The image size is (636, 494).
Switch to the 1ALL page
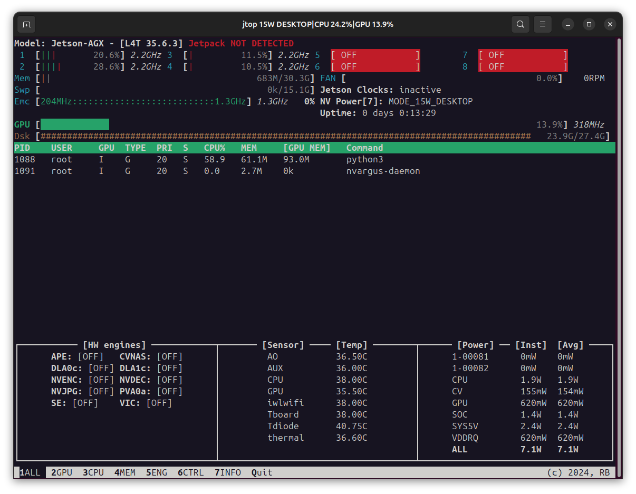(x=30, y=472)
